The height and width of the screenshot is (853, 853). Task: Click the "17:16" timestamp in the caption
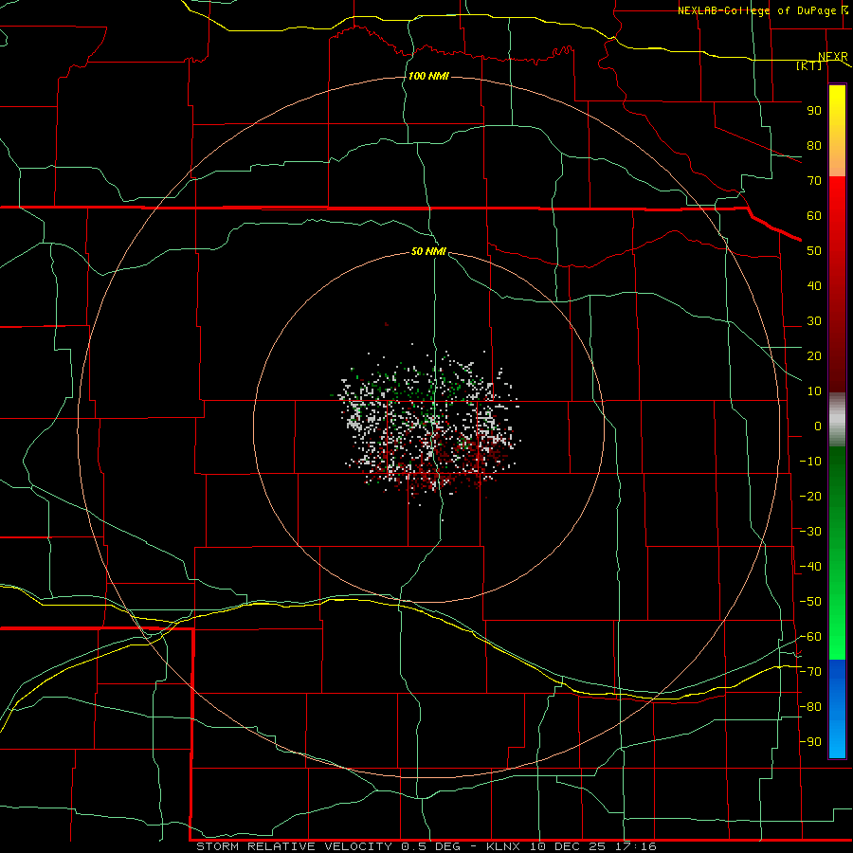640,846
